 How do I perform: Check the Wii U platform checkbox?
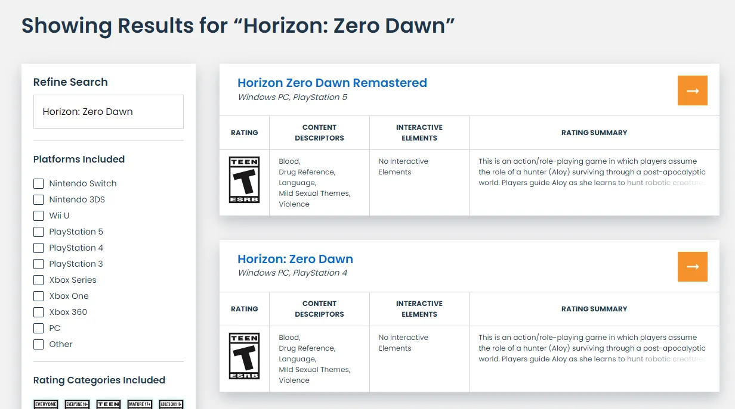pos(38,216)
